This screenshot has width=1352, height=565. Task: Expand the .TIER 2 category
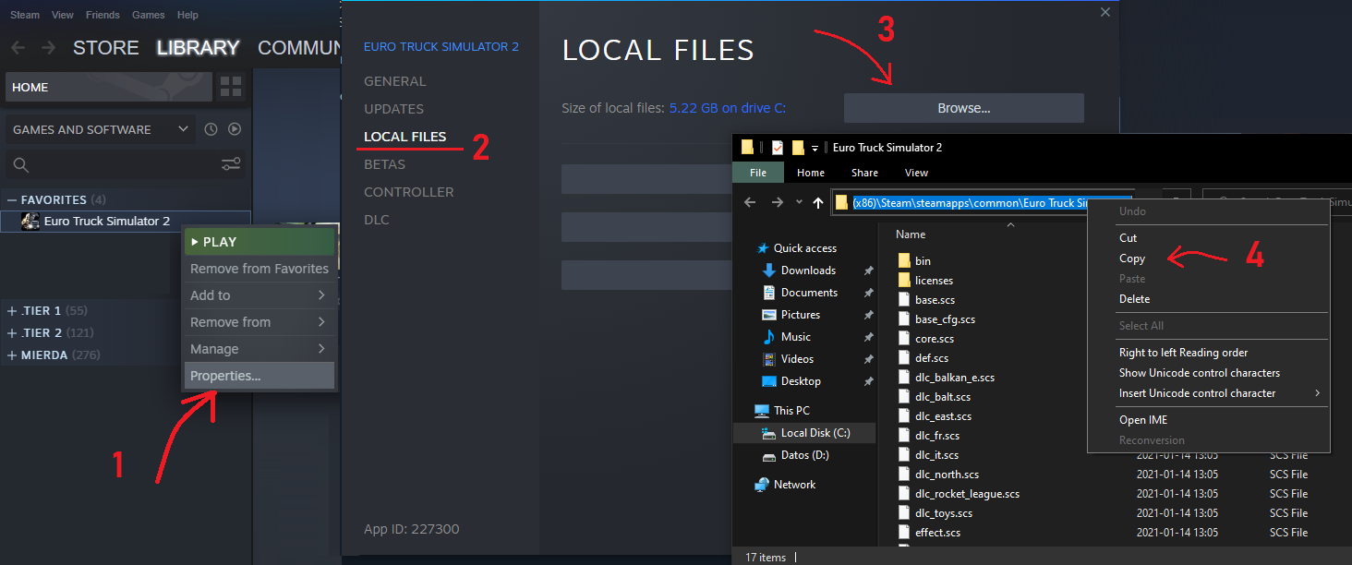tap(12, 333)
